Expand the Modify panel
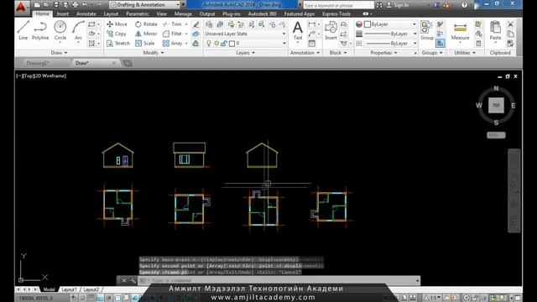The image size is (537, 302). pos(154,53)
